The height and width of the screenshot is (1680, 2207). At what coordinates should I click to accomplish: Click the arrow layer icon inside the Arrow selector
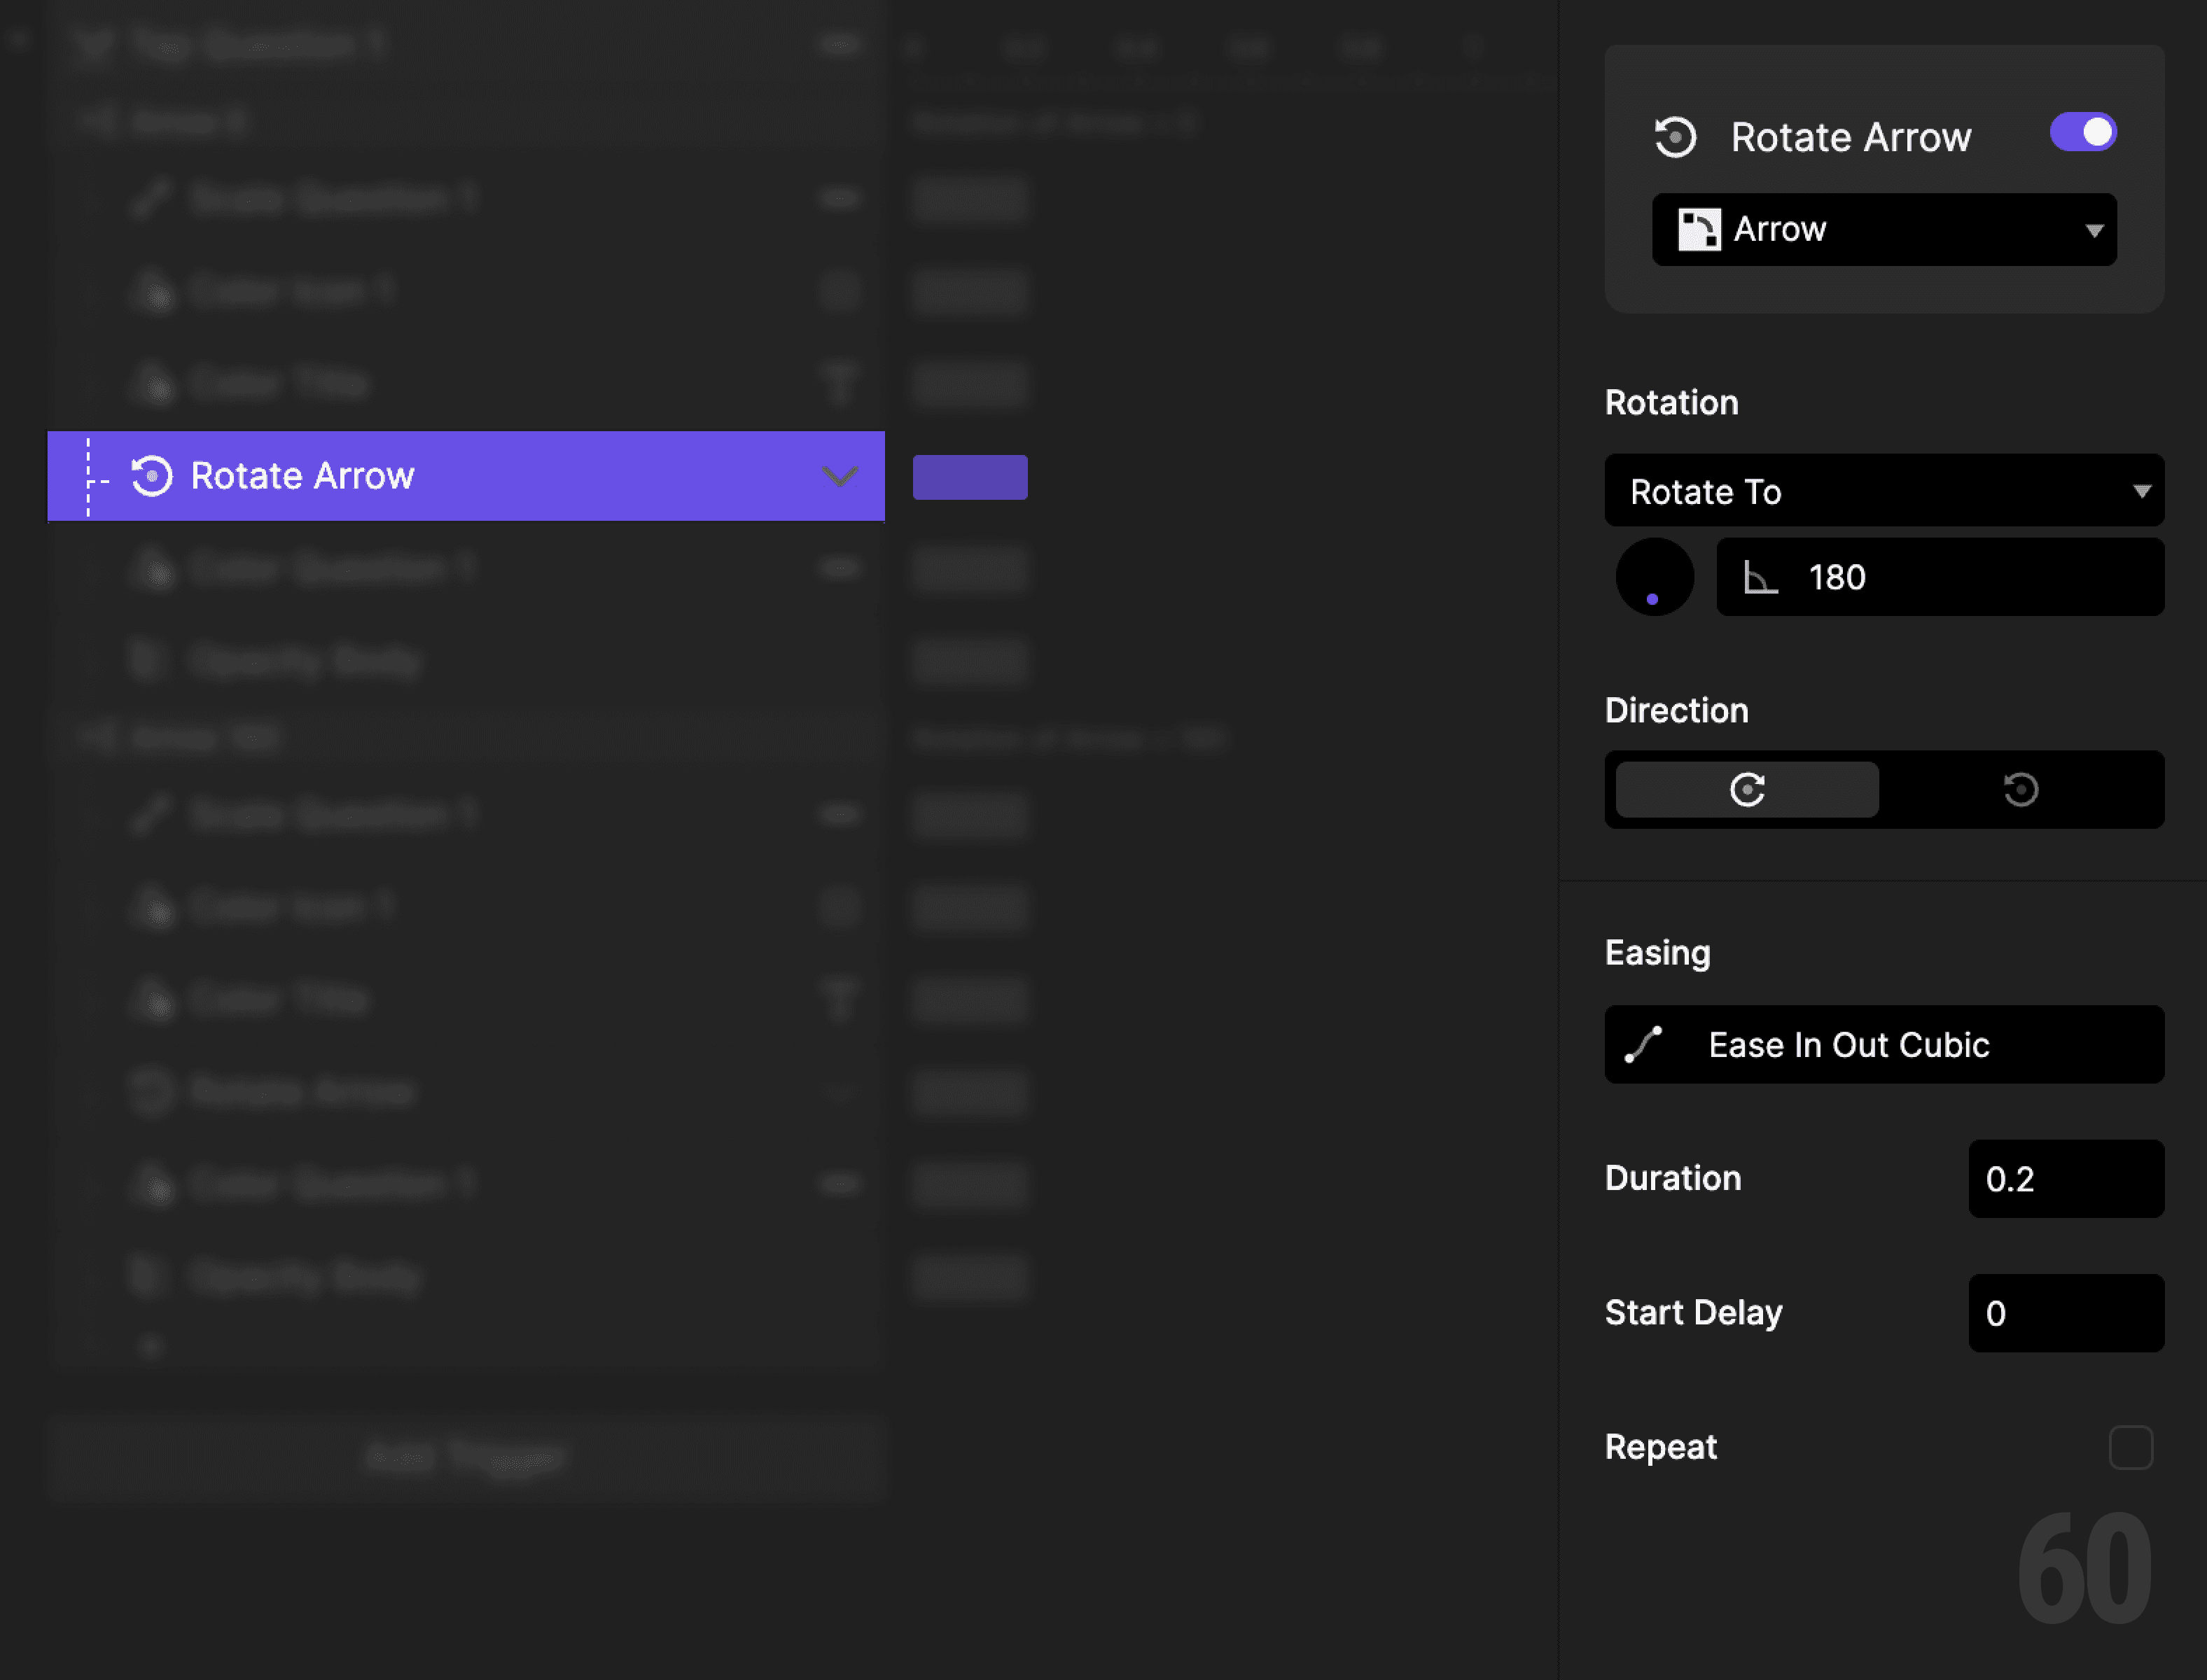tap(1700, 229)
